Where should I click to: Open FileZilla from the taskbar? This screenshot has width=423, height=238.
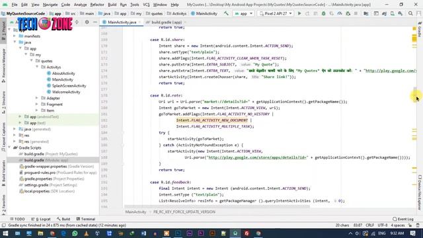coord(247,233)
